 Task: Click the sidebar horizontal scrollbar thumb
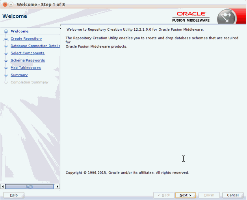pos(29,187)
